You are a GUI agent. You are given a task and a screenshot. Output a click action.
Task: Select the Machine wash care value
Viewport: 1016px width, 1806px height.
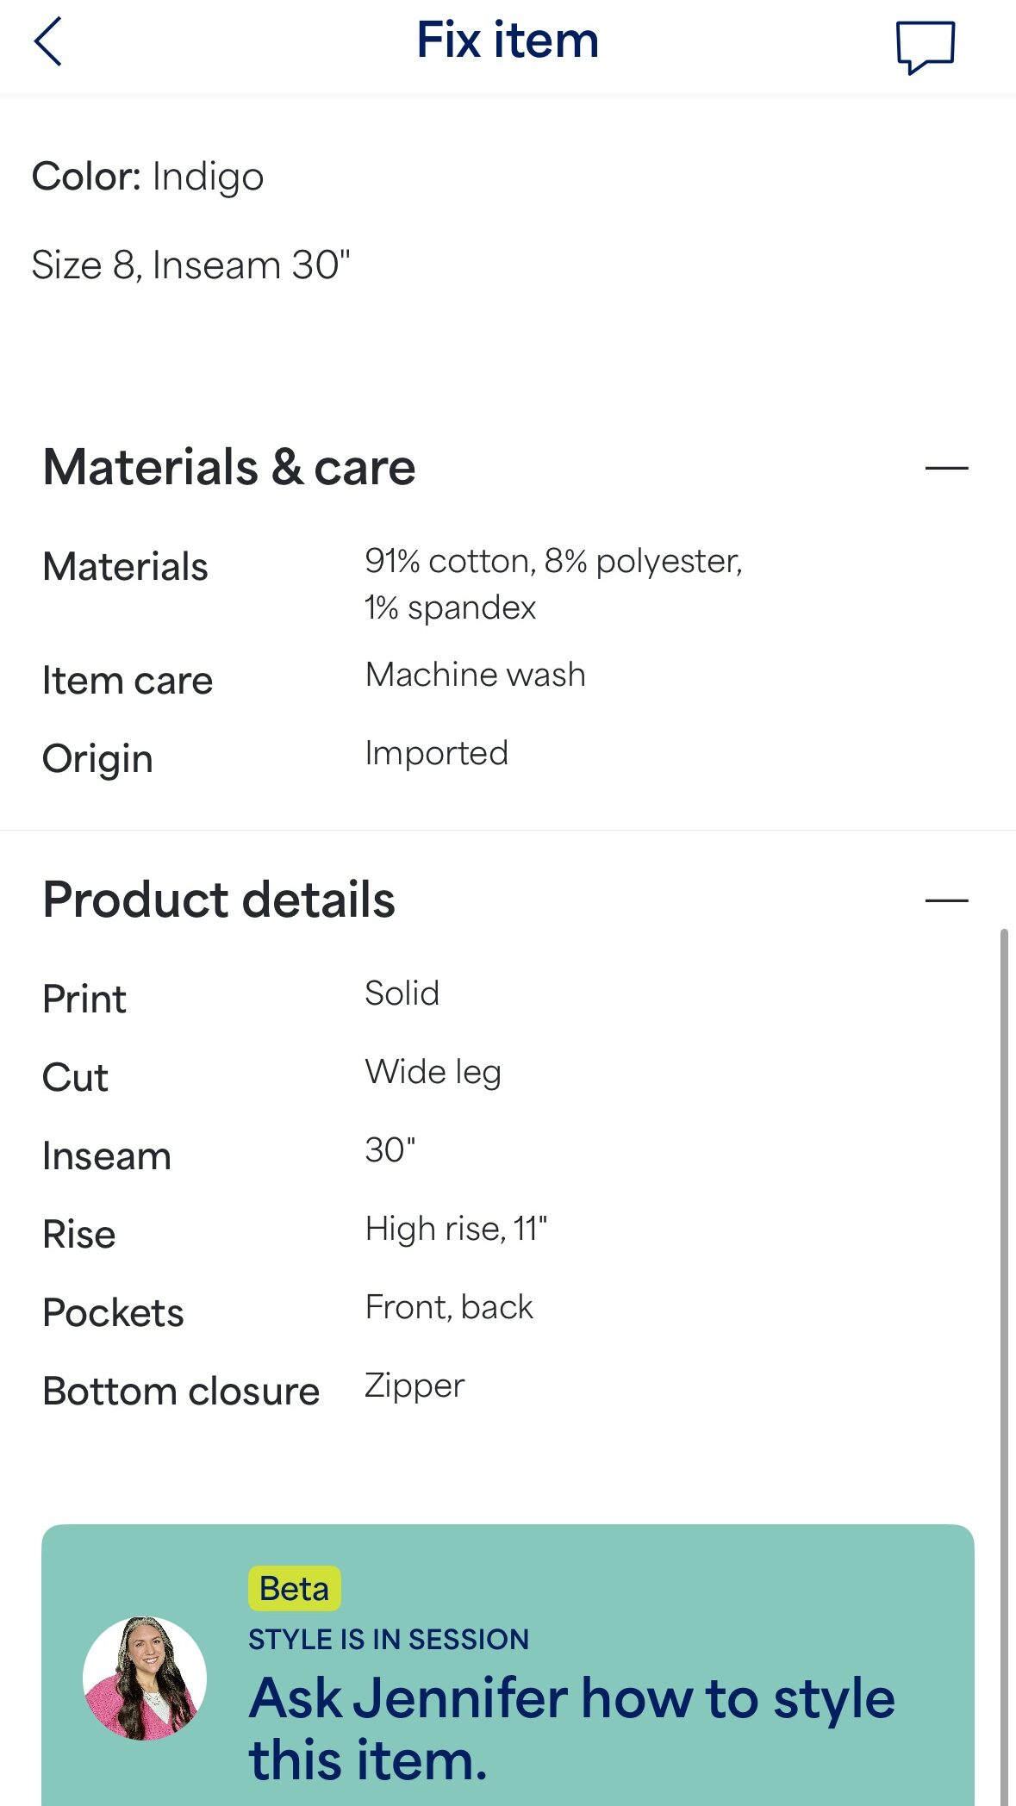[x=475, y=675]
